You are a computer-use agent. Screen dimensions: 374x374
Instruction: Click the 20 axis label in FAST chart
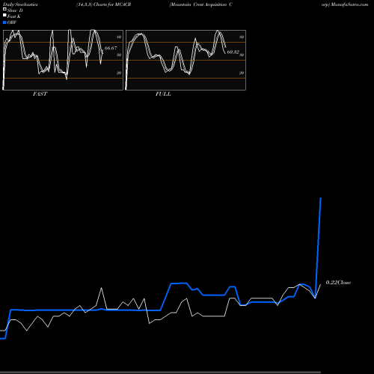coord(119,73)
